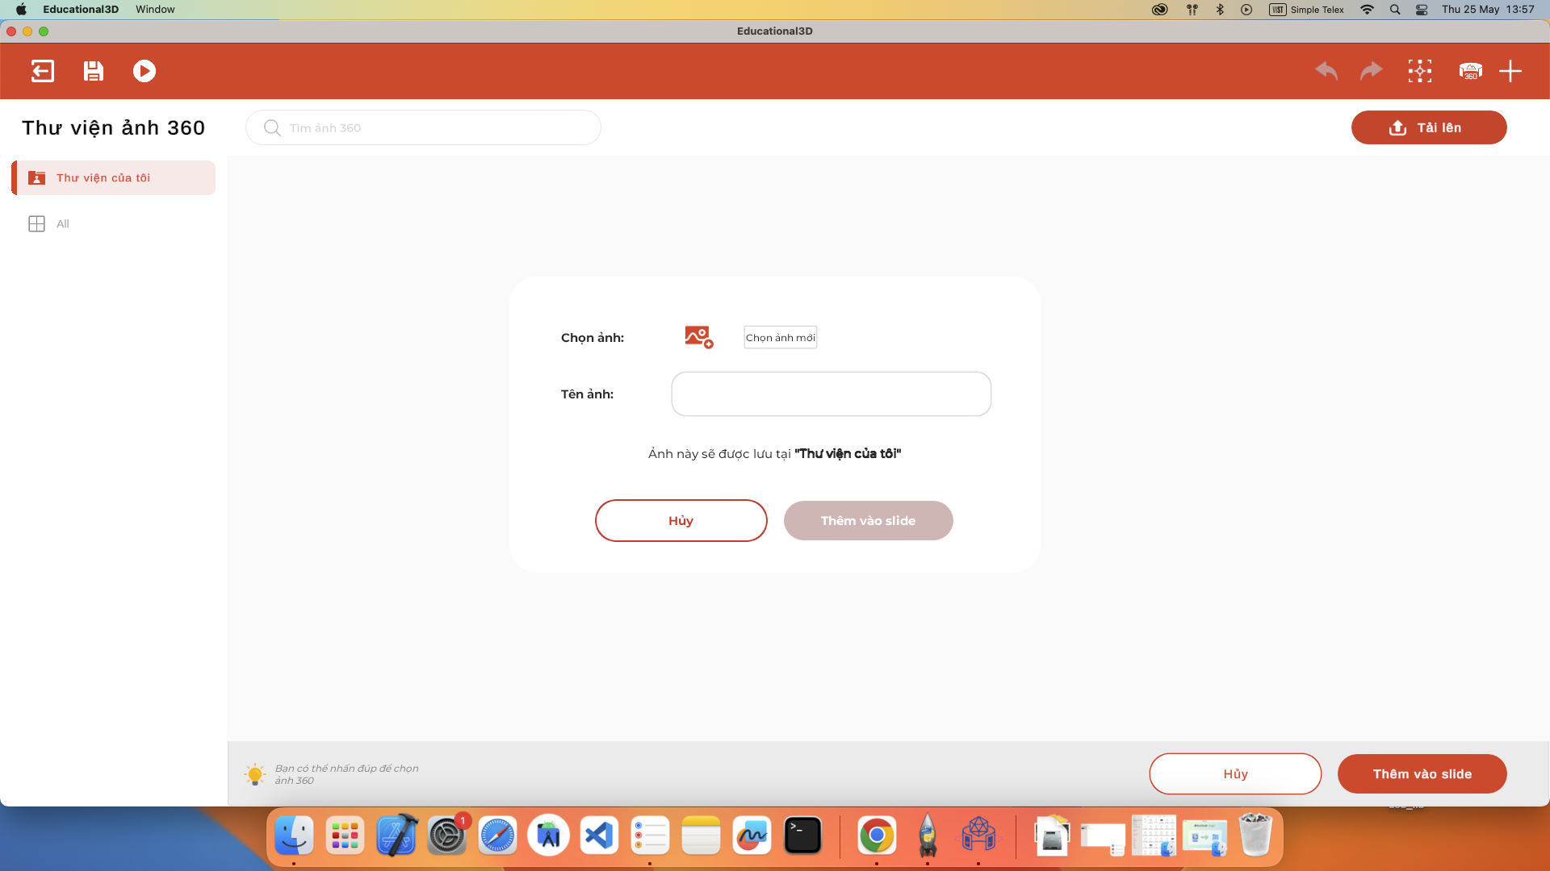Click the focus/center frame icon
This screenshot has width=1550, height=871.
1420,71
